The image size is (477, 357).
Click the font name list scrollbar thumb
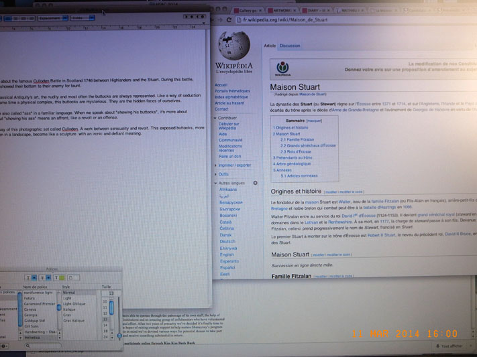click(59, 308)
